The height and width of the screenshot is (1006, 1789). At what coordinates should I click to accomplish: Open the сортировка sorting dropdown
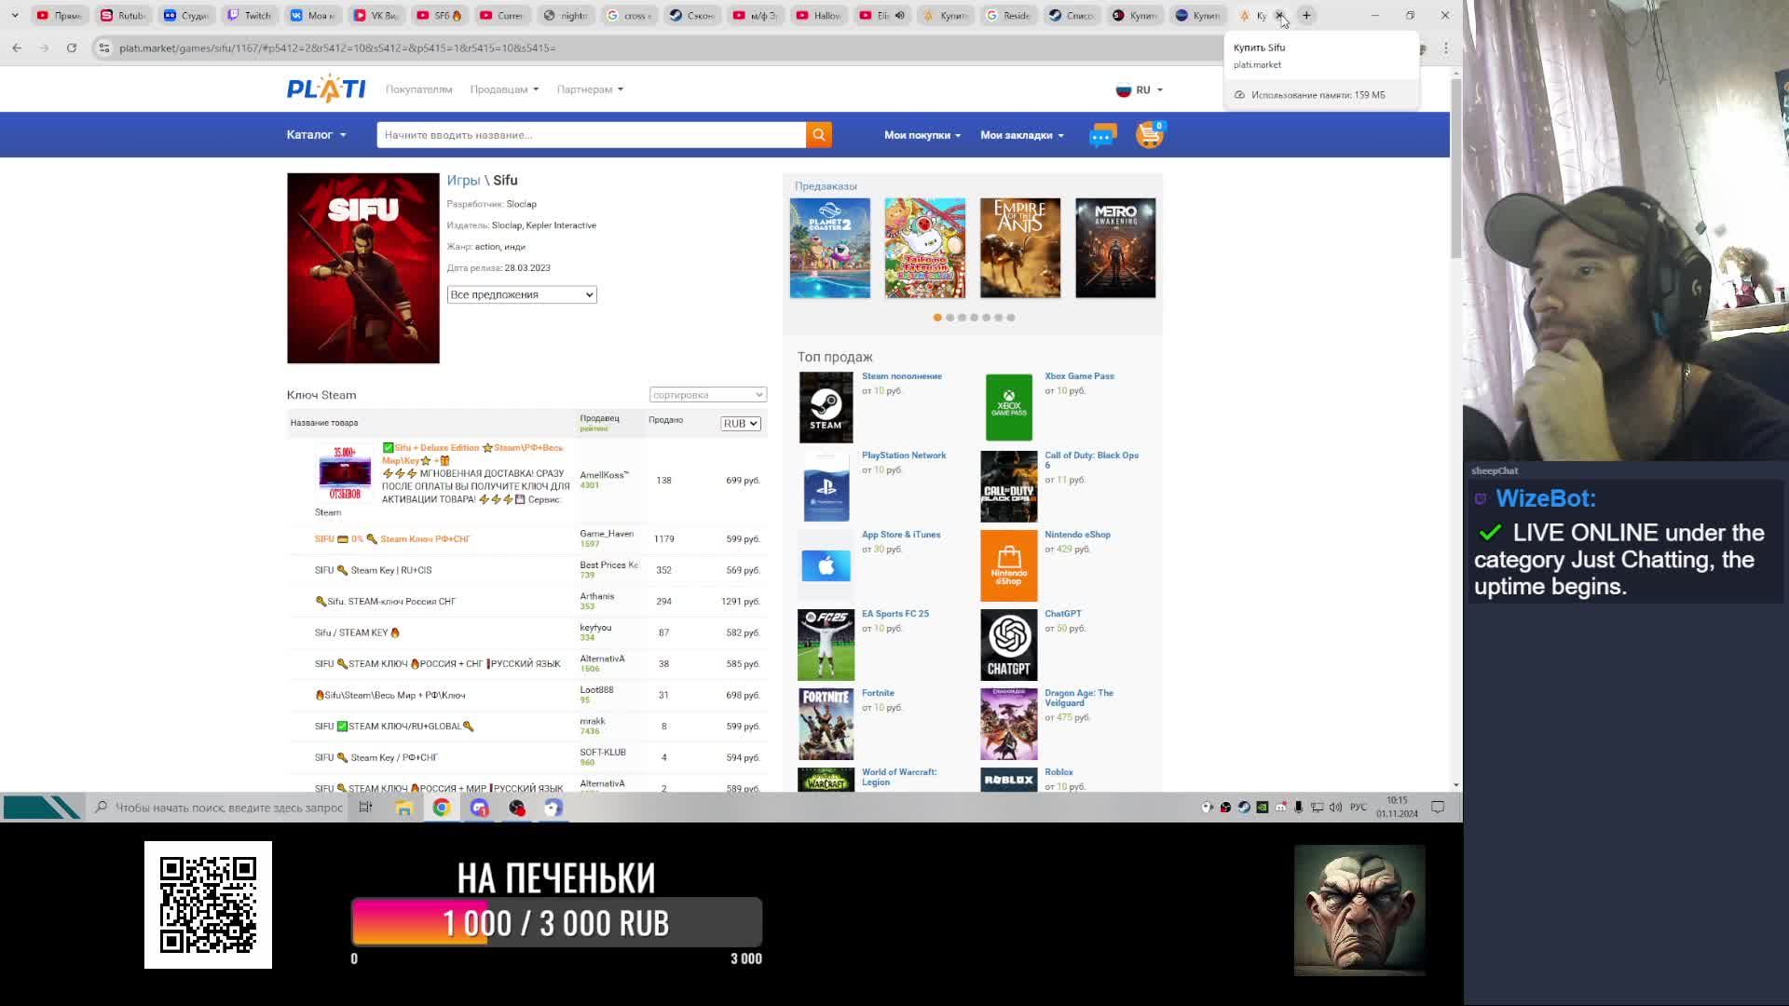click(x=707, y=395)
